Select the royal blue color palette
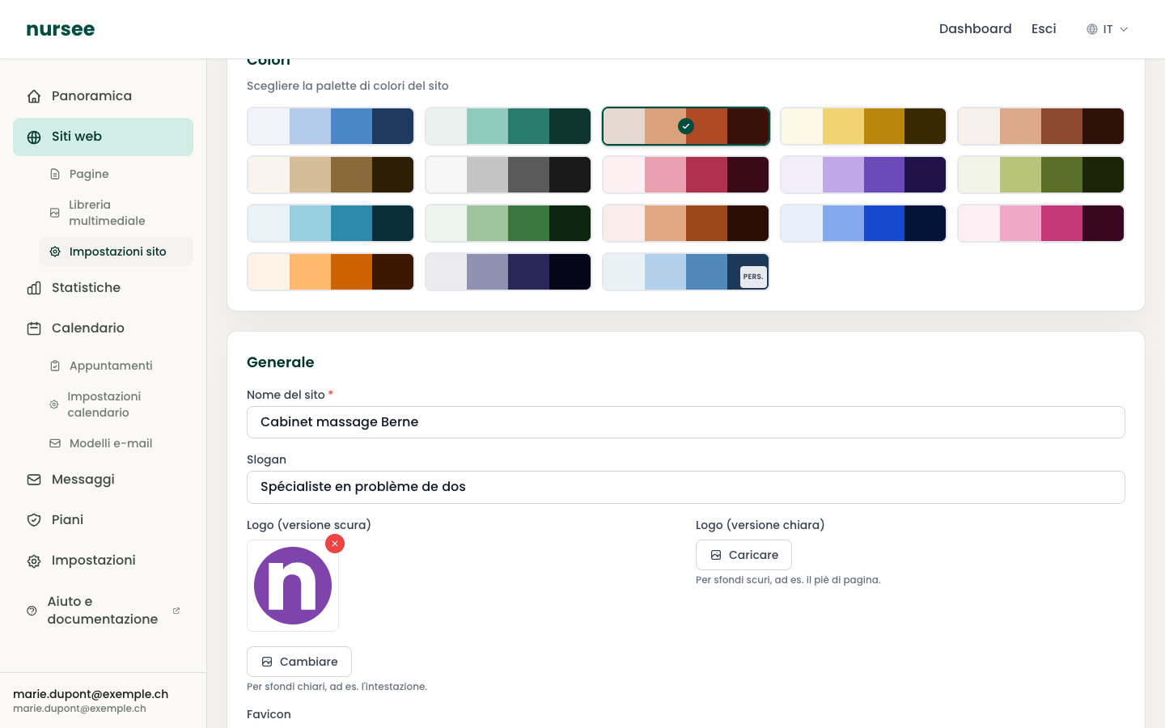The width and height of the screenshot is (1165, 728). [863, 223]
